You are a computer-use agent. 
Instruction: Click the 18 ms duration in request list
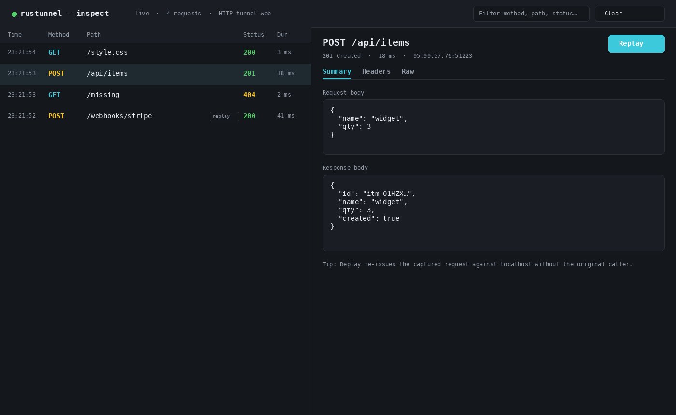286,73
